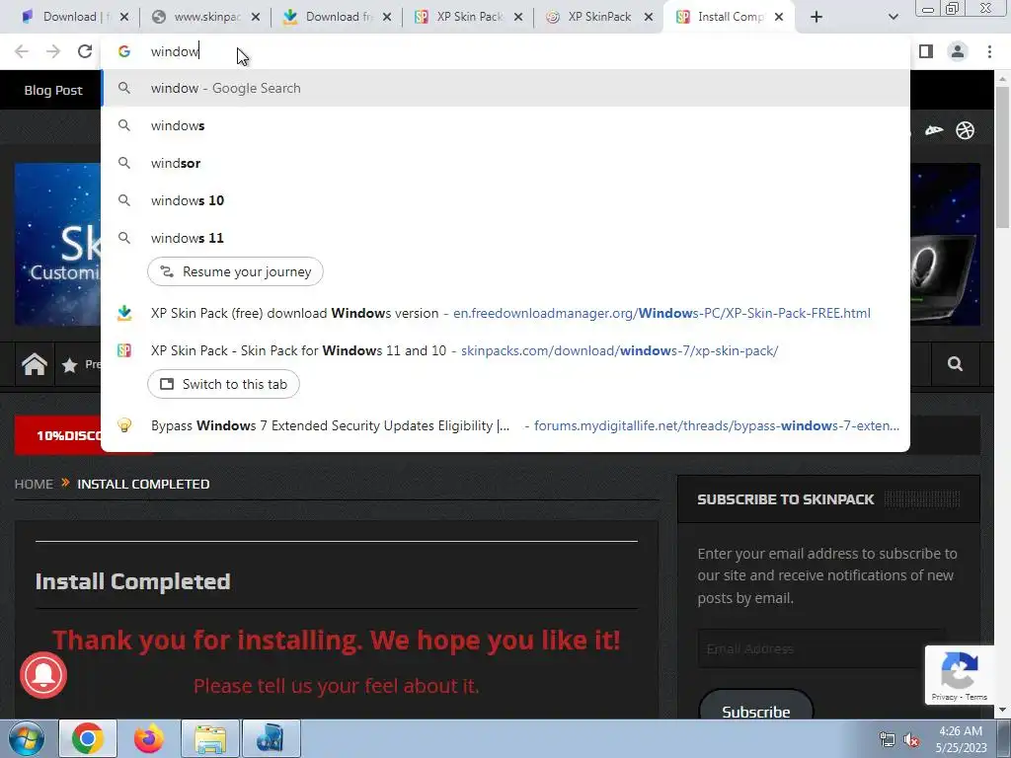Screen dimensions: 1011x758
Task: Go back using the back arrow
Action: point(22,51)
